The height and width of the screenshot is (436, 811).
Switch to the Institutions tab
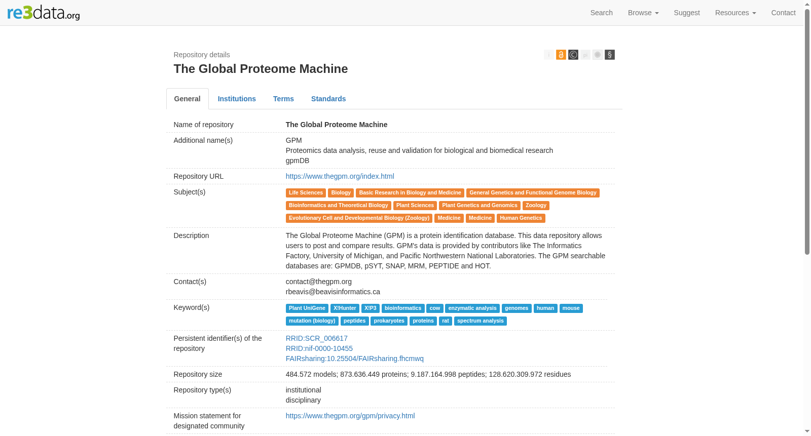pyautogui.click(x=237, y=99)
